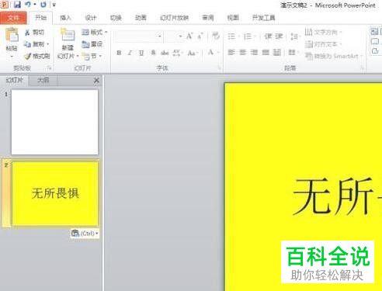Close the slides/outline pane with X
Viewport: 382px width, 291px height.
tap(96, 81)
